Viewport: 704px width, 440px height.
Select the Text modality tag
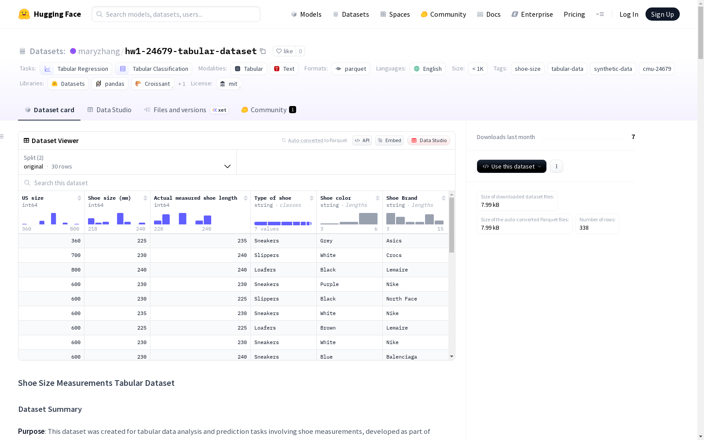coord(284,69)
